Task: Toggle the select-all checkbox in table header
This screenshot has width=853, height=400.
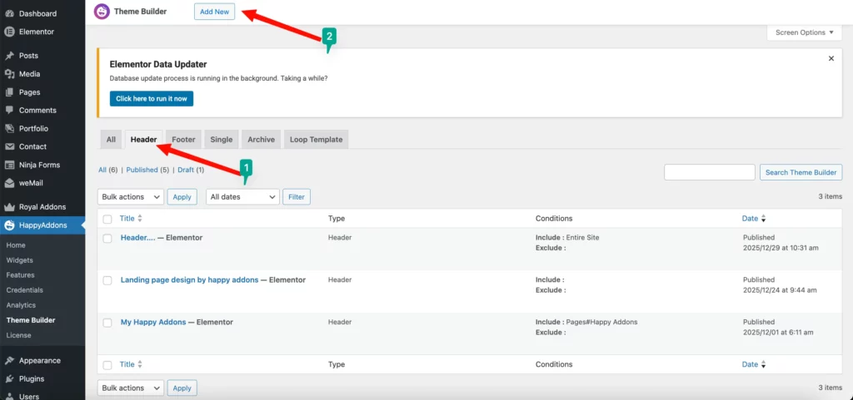Action: click(107, 219)
